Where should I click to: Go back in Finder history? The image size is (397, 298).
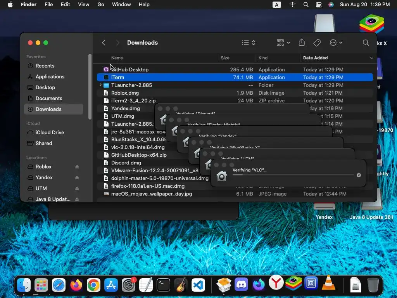tap(104, 43)
